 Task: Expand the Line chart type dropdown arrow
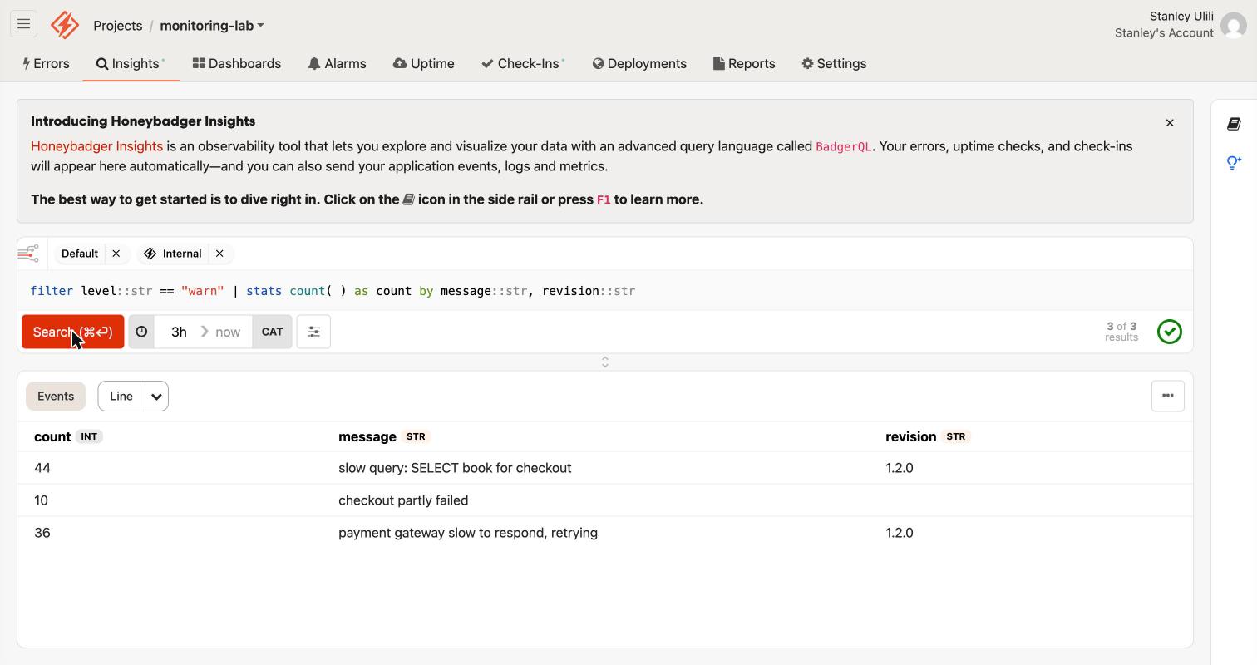(156, 397)
